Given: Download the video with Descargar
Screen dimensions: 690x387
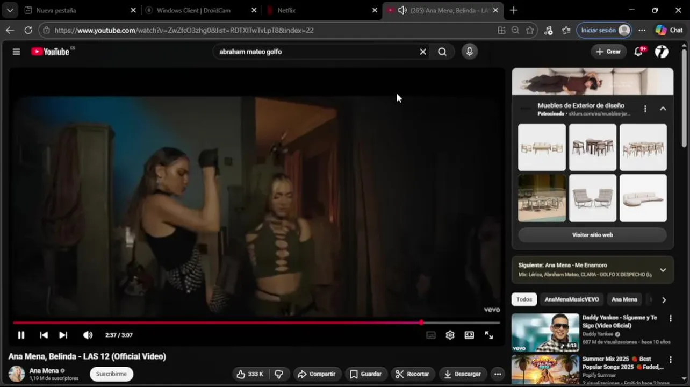Looking at the screenshot, I should [463, 374].
